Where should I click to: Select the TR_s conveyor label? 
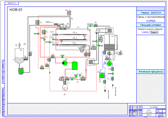click(x=75, y=38)
